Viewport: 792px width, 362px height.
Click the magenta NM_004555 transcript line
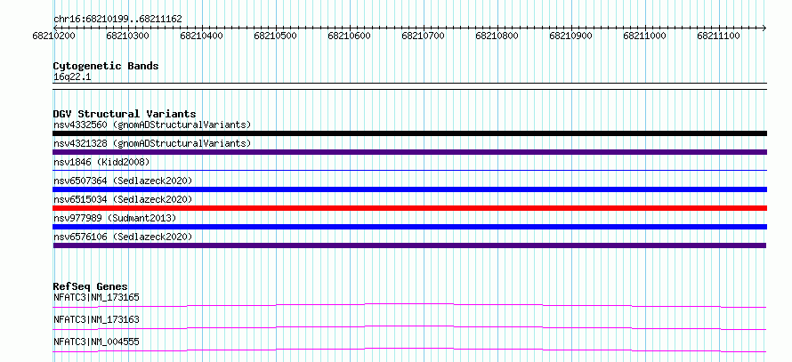click(409, 350)
